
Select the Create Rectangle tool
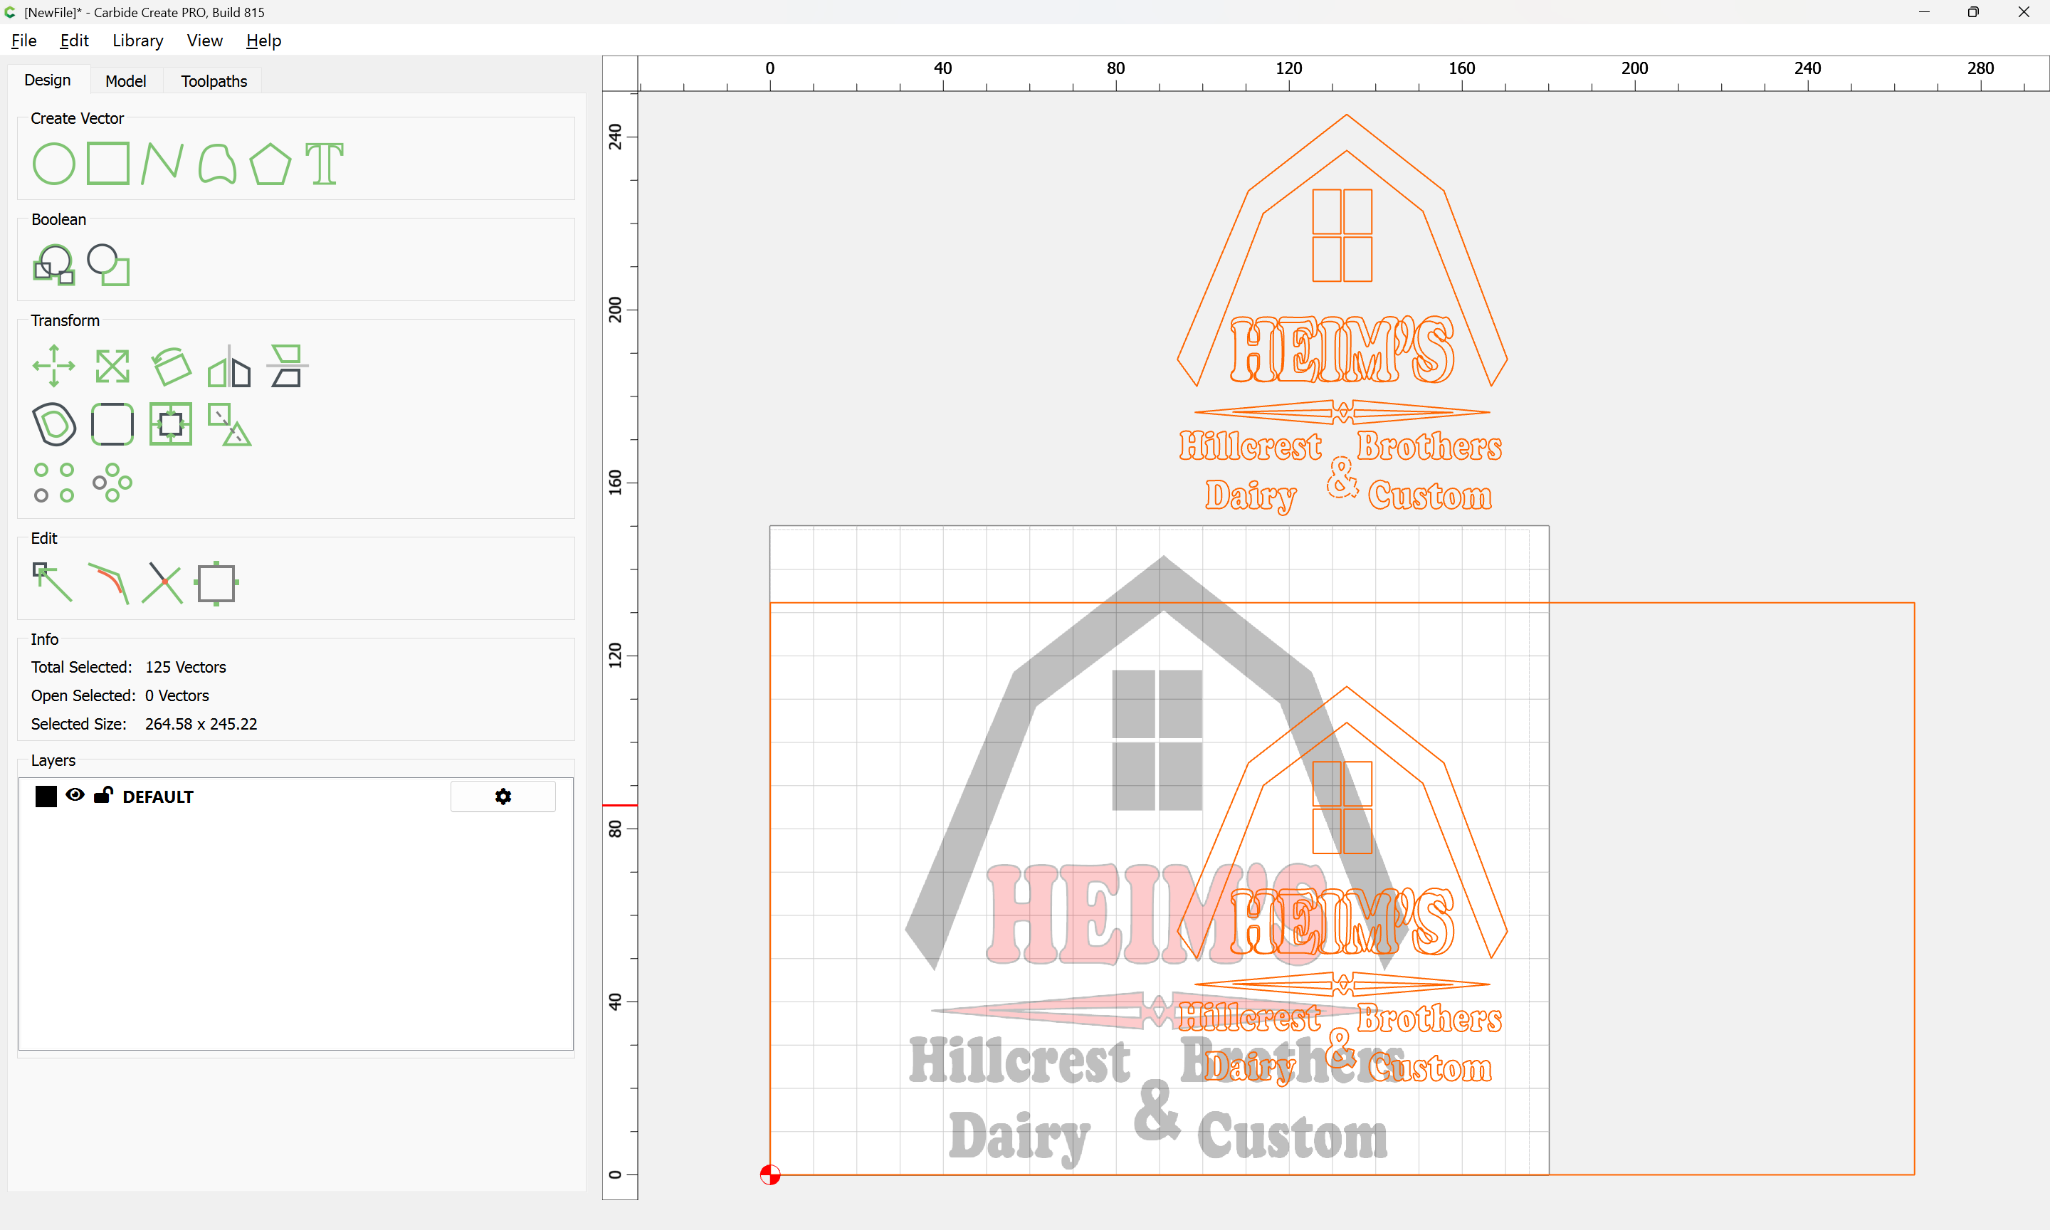coord(108,163)
